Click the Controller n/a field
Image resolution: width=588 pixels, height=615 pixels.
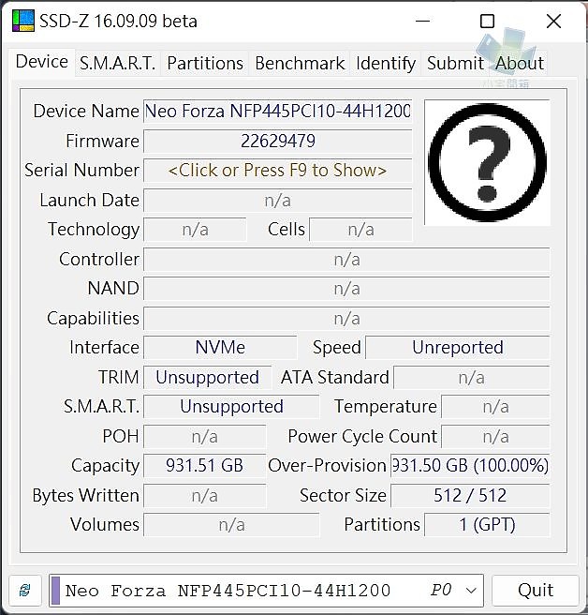click(346, 260)
